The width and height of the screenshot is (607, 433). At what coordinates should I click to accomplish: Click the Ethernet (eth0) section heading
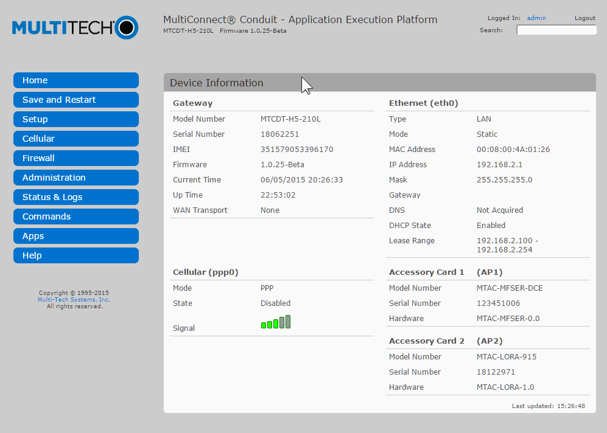424,103
